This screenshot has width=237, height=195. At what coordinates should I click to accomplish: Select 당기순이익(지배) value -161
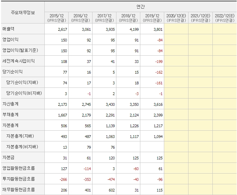(x=159, y=83)
